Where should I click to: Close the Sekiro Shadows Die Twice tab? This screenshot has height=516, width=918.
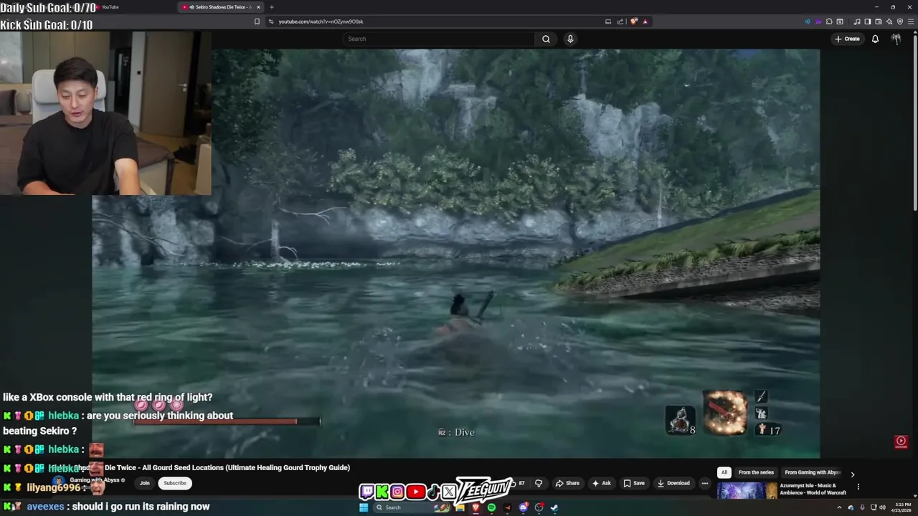258,7
